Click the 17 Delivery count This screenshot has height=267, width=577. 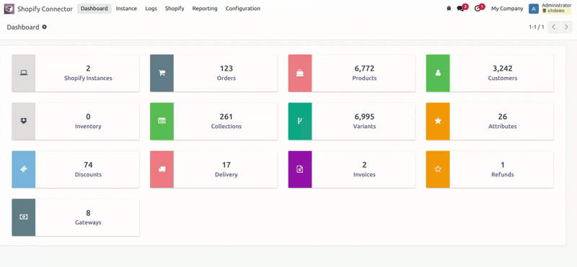(x=226, y=165)
